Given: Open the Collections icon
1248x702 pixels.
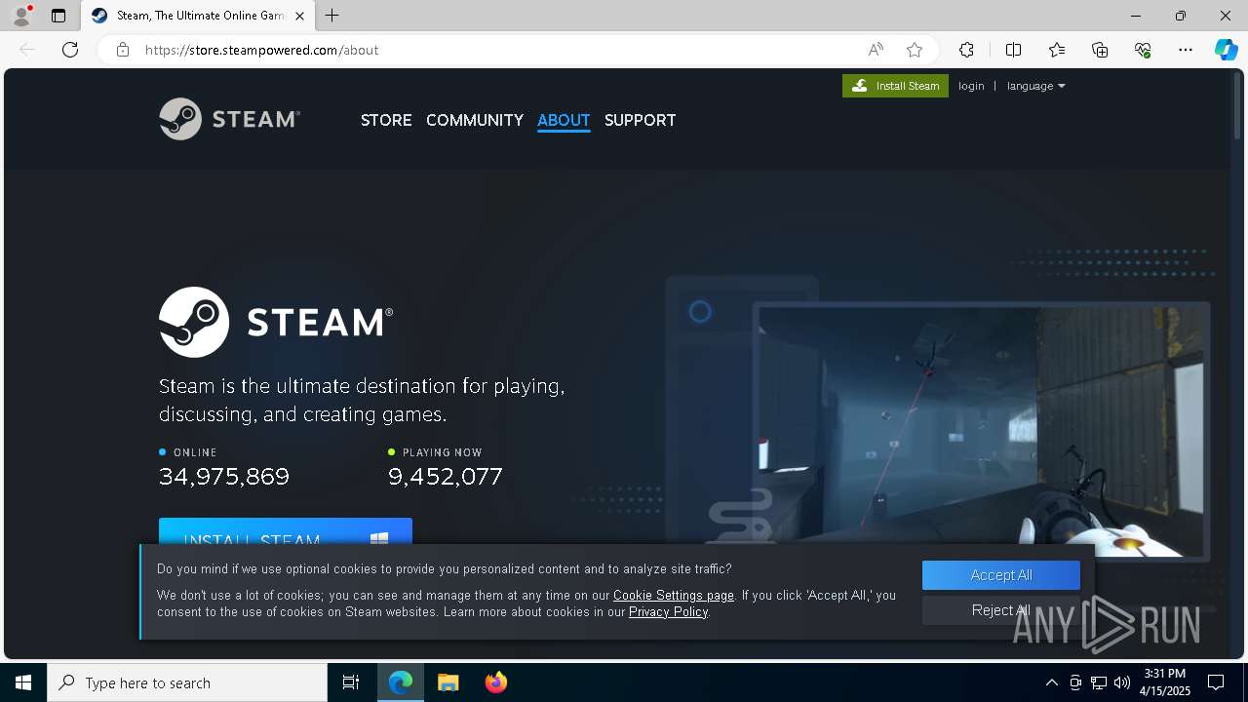Looking at the screenshot, I should click(1100, 50).
